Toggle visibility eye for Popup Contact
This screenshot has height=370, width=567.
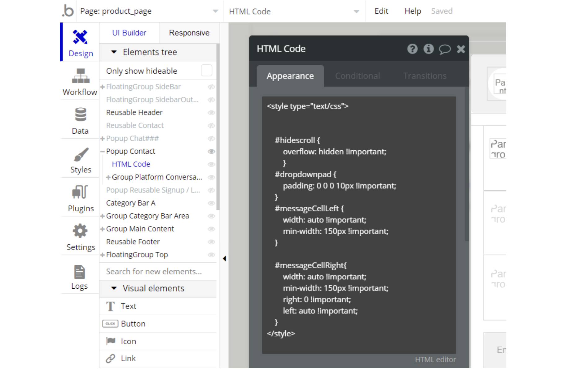[211, 151]
